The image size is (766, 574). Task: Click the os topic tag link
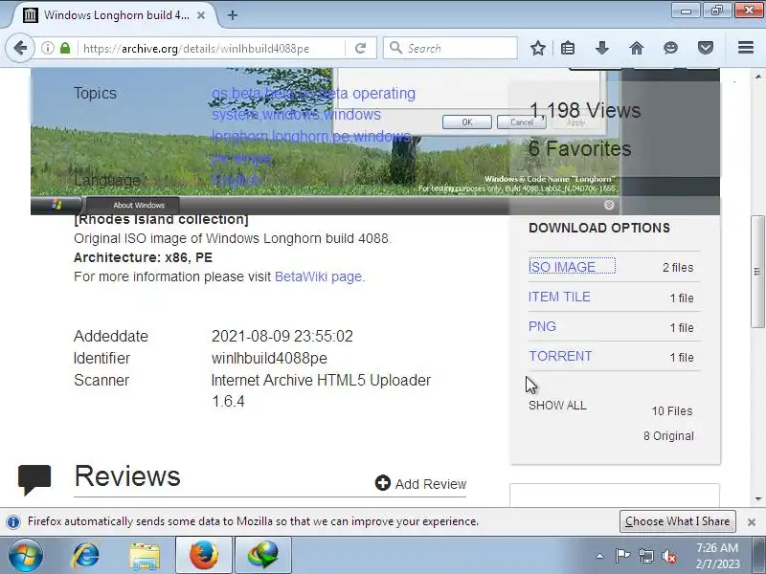coord(219,93)
